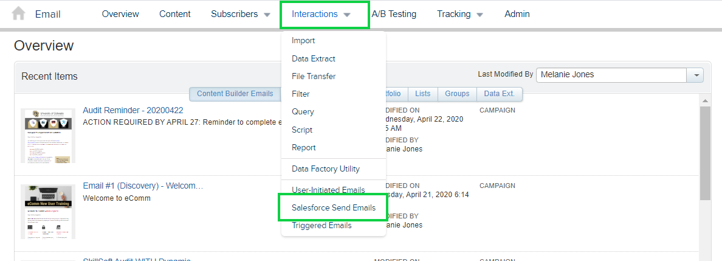This screenshot has width=722, height=261.
Task: Open Audit Reminder - 20200422 email link
Action: 132,110
